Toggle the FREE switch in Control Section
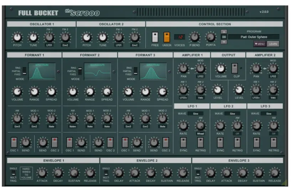Screen dimensions: 291x189 click(155, 37)
